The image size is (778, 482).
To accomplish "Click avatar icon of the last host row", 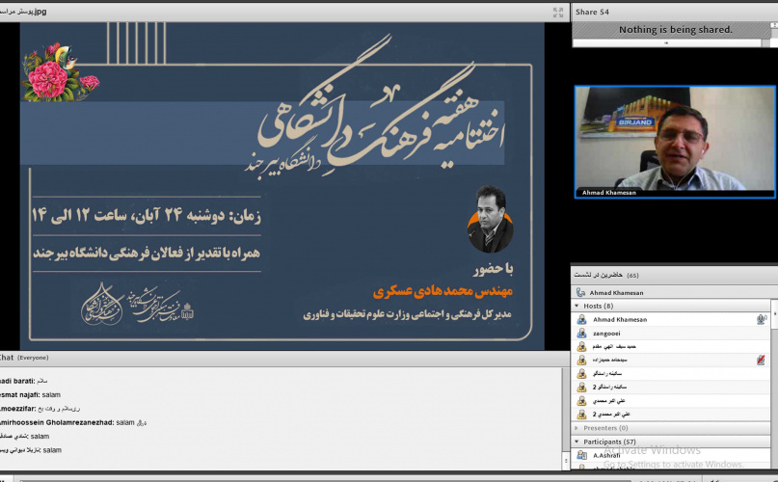I will tap(582, 414).
